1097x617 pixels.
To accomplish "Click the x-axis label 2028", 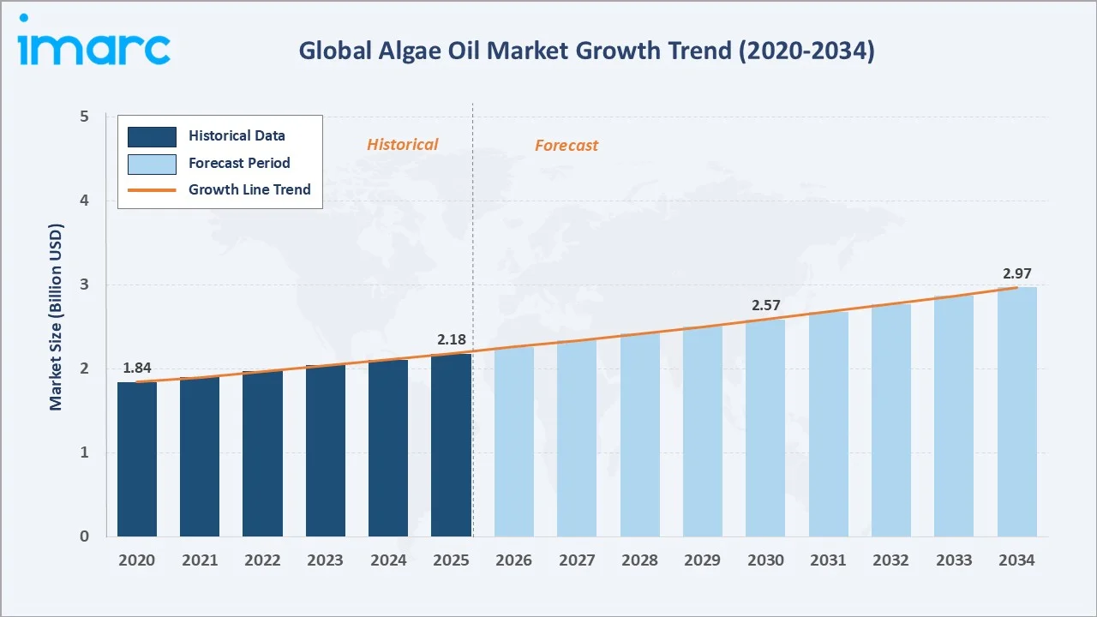I will tap(640, 560).
